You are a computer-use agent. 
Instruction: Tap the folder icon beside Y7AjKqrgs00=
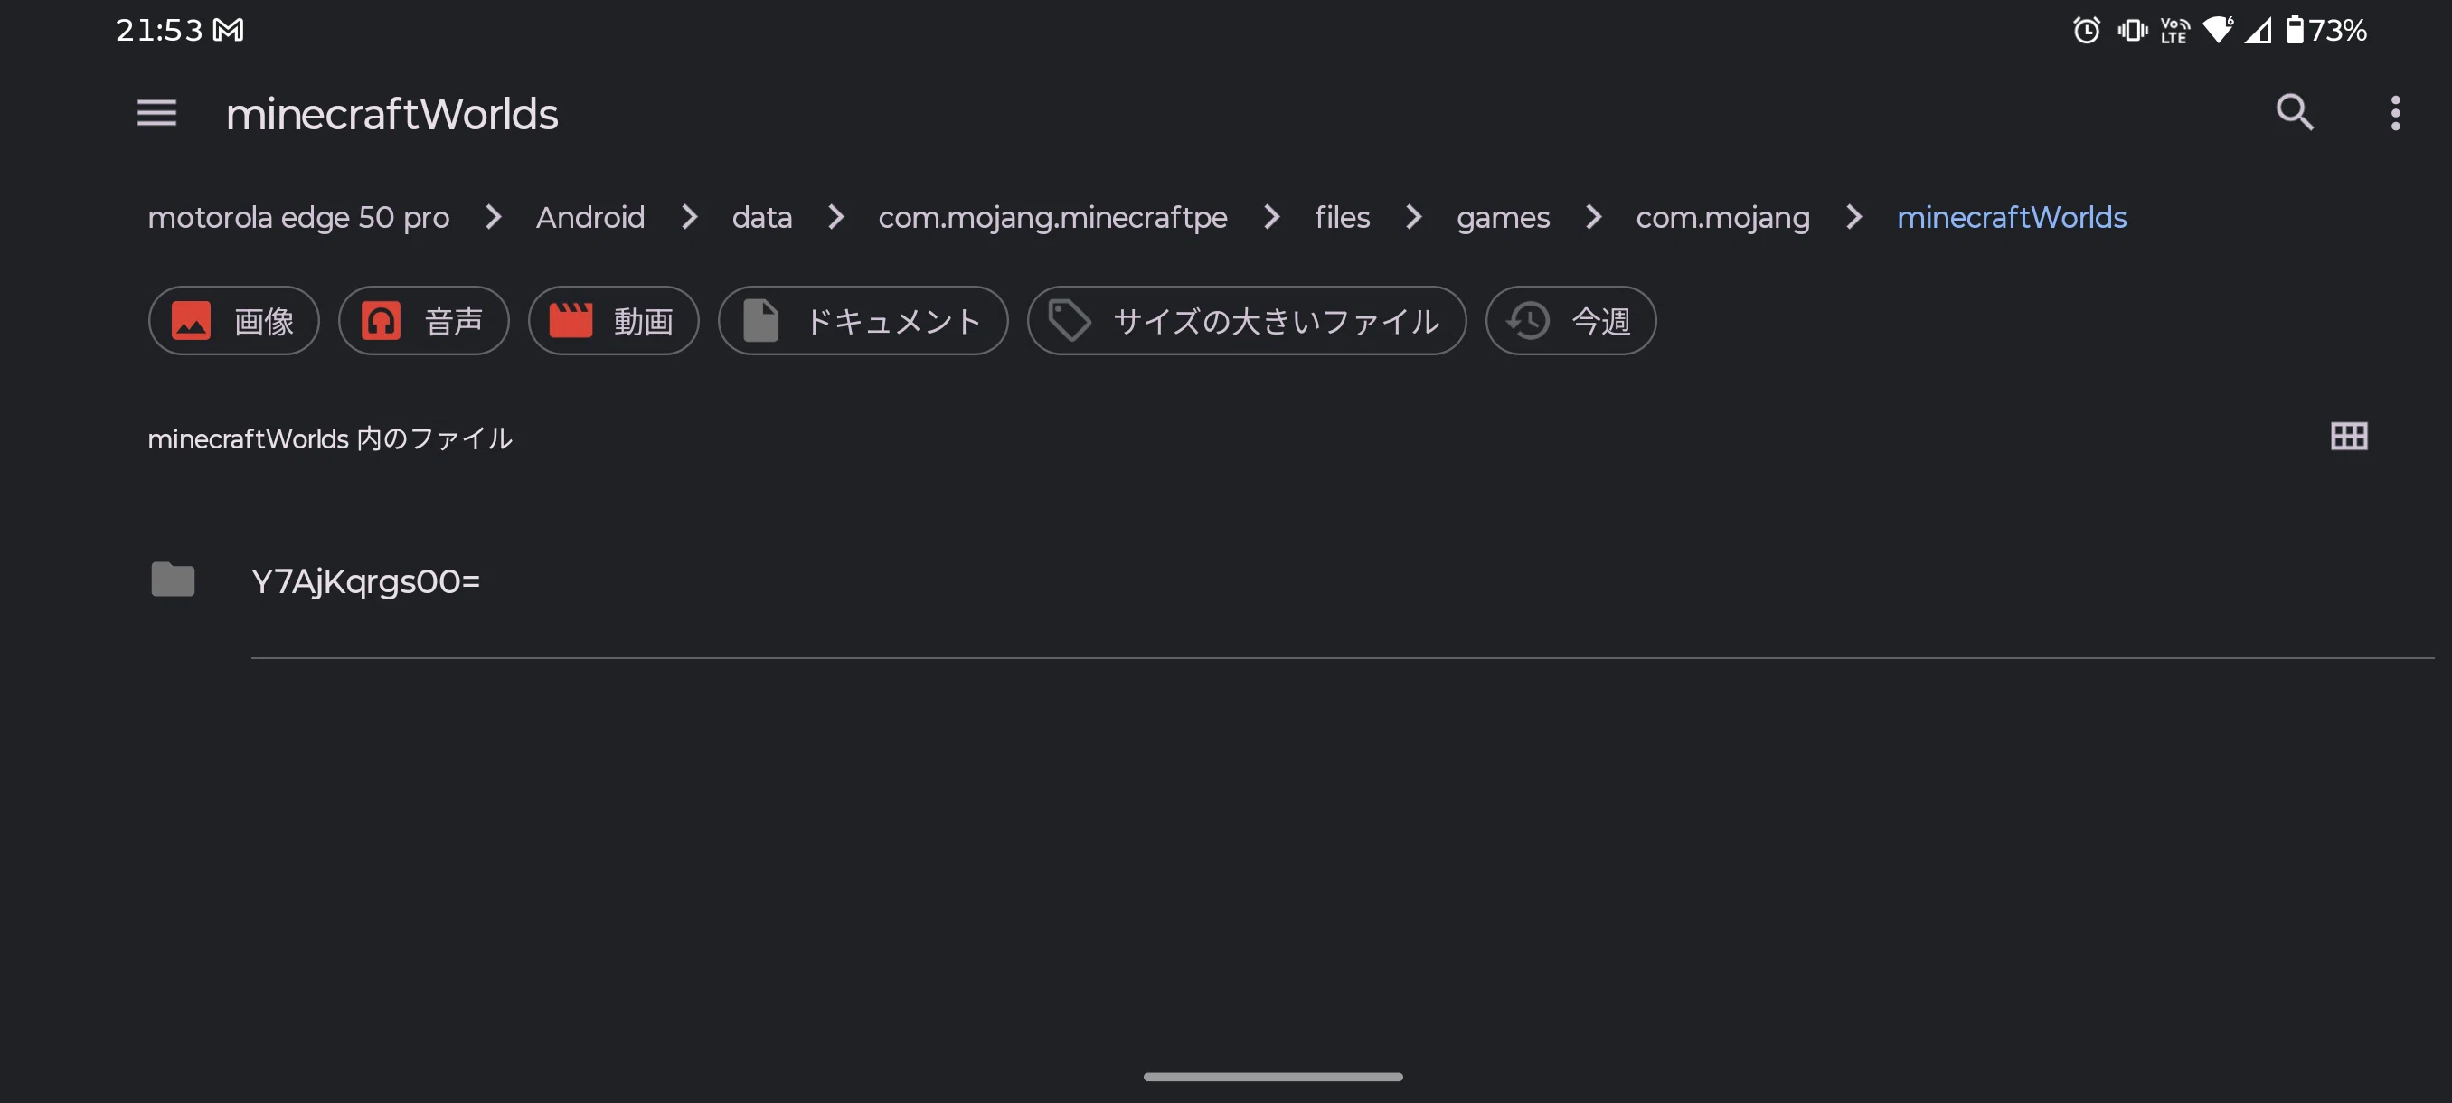click(x=173, y=580)
